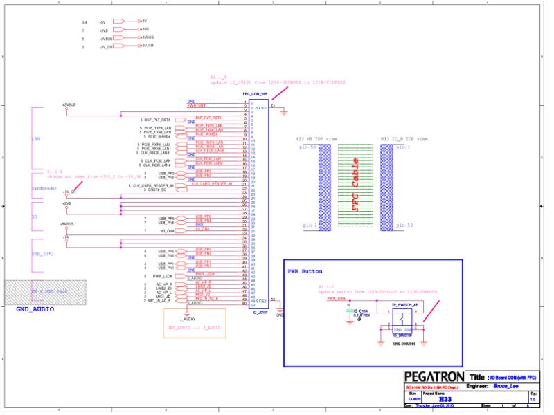Select the hatched HP & MIC Jack box

(45, 293)
